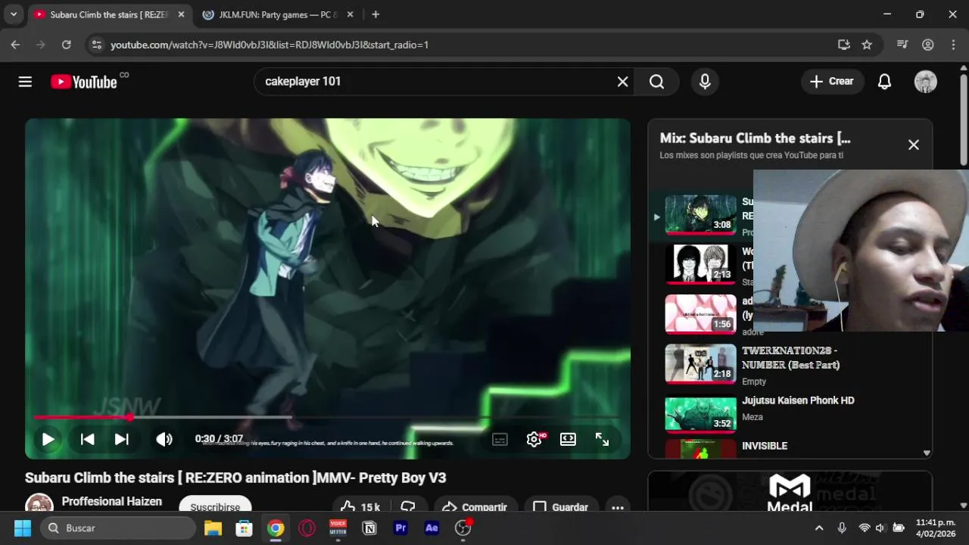The image size is (969, 545).
Task: Open the media control icon
Action: click(902, 45)
